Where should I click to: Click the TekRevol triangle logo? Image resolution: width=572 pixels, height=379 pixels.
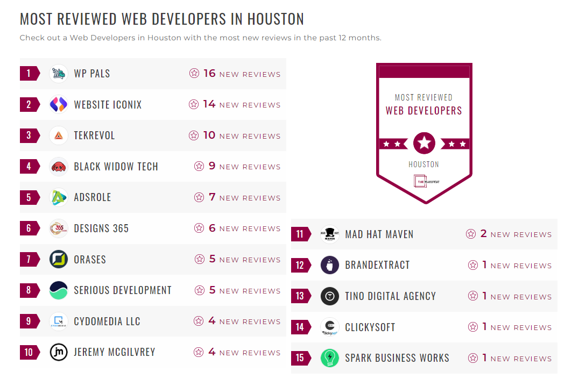(58, 135)
